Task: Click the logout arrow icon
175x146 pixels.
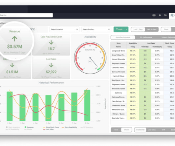Action: coord(165,15)
